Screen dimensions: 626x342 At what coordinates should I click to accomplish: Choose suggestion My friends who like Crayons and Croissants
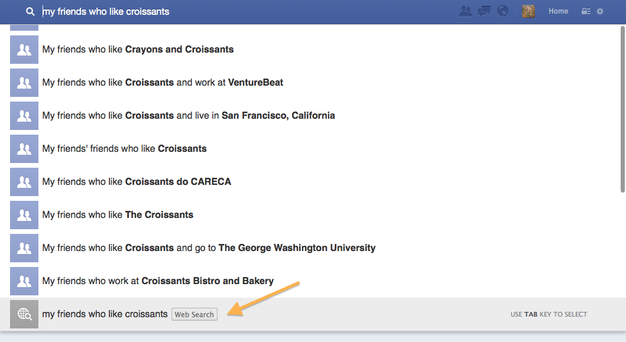click(x=138, y=50)
